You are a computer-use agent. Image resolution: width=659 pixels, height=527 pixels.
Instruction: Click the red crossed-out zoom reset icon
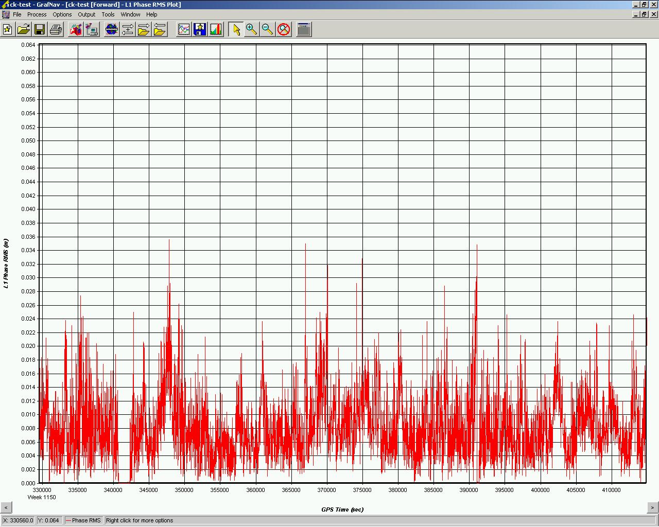coord(284,29)
